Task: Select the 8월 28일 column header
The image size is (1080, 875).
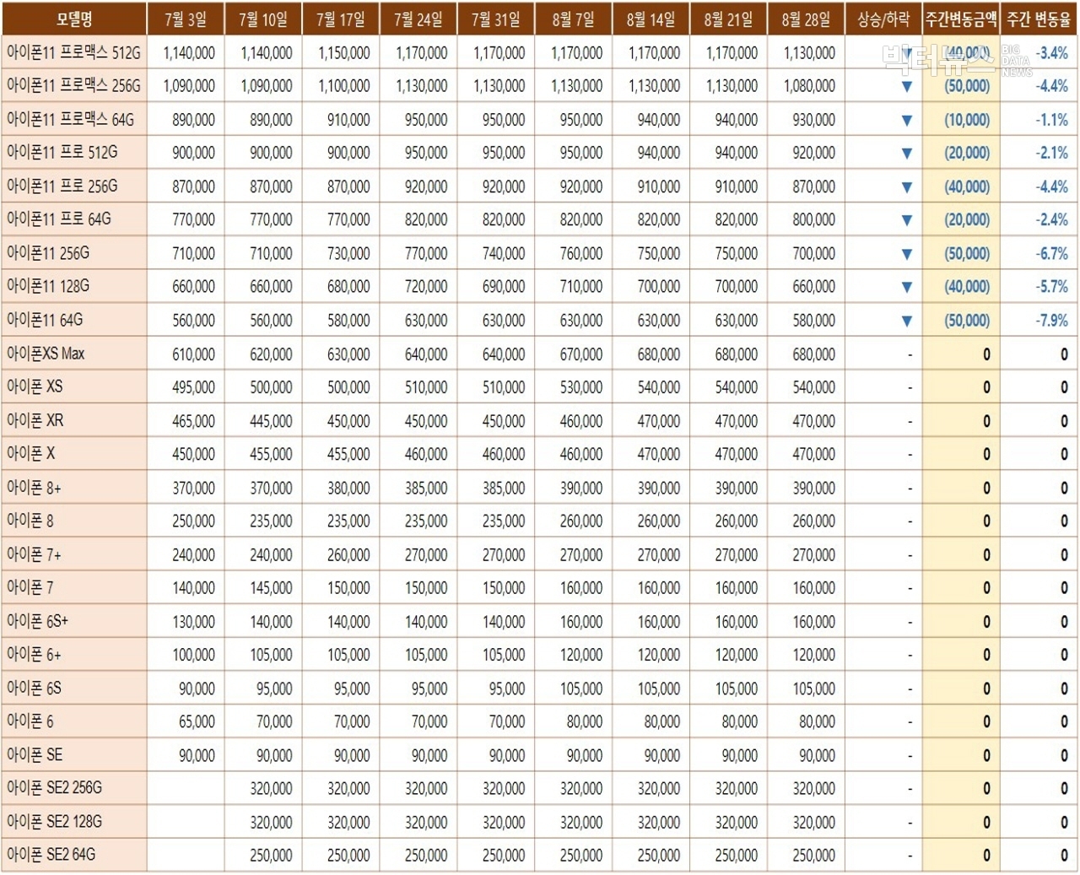Action: click(x=807, y=19)
